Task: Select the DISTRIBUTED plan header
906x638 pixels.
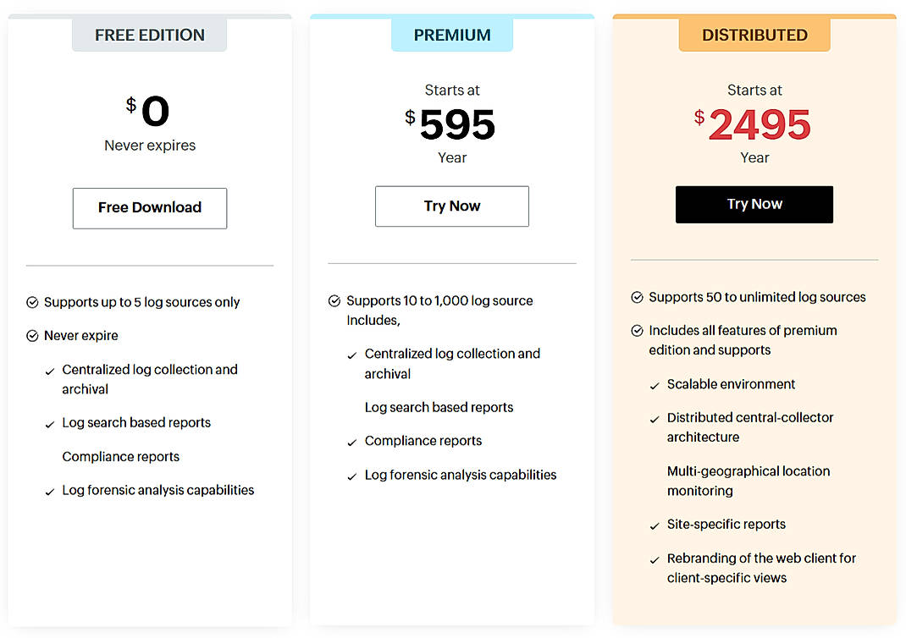Action: [x=754, y=35]
